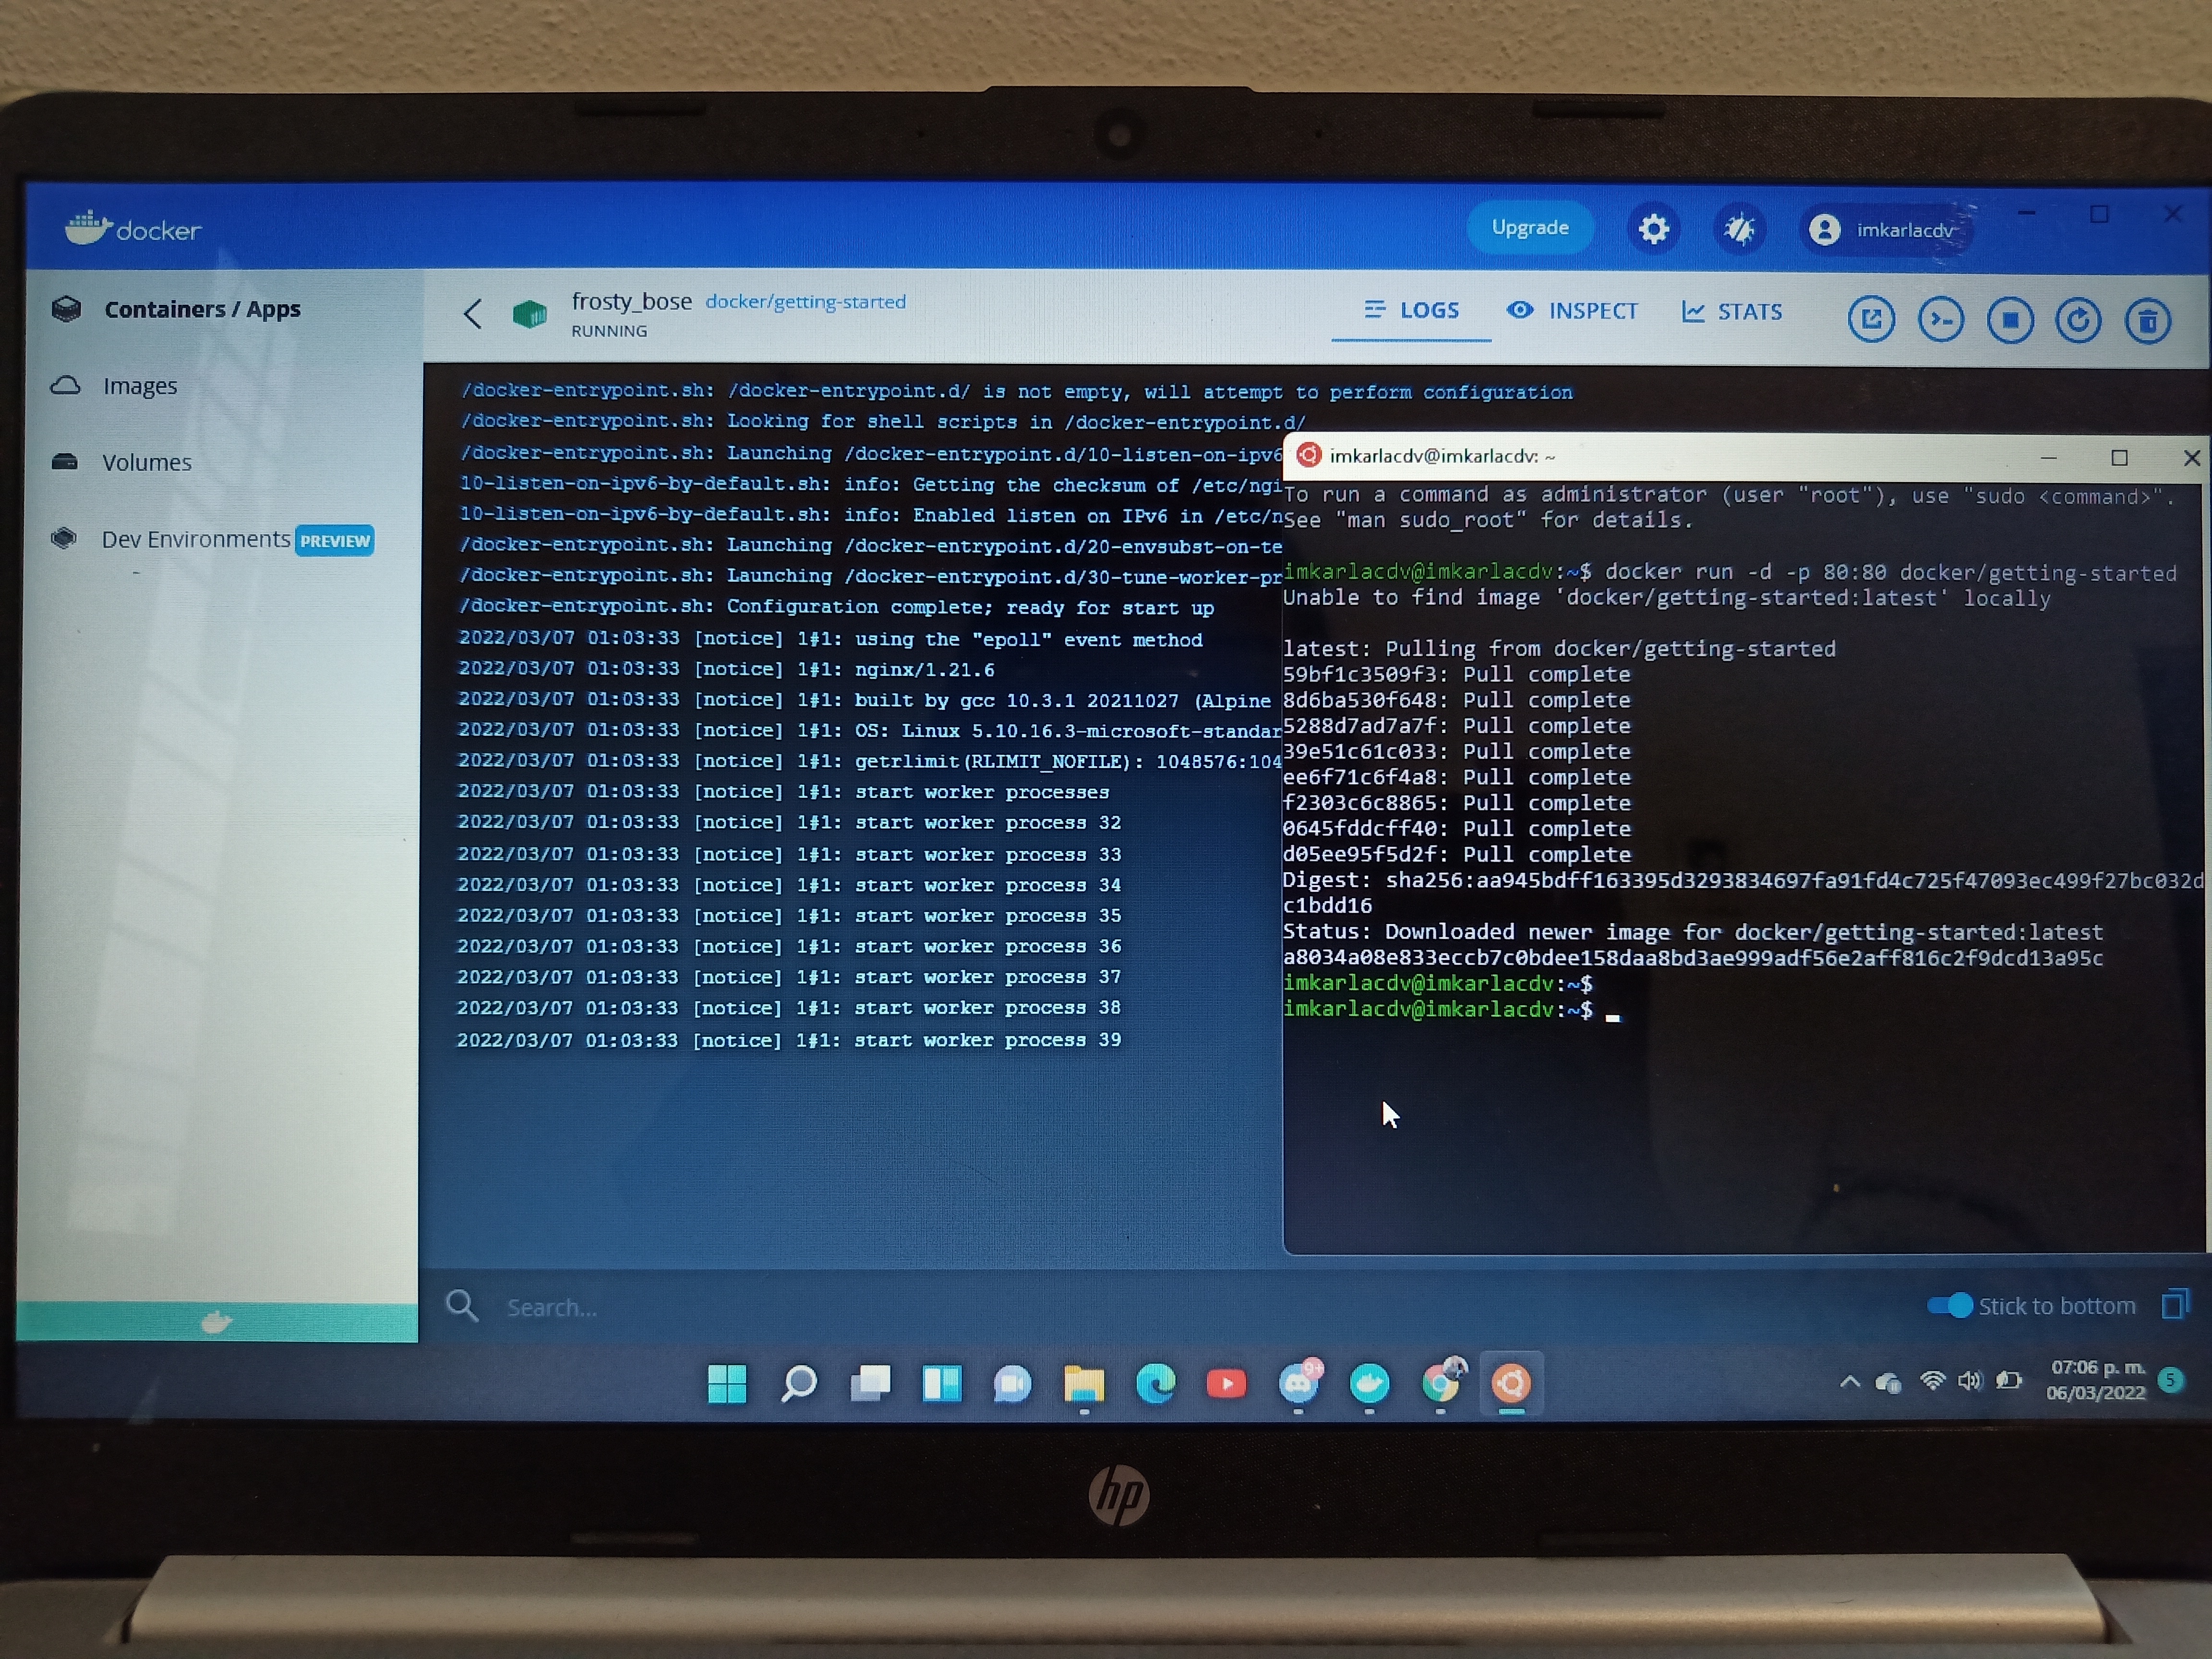2212x1659 pixels.
Task: Open File Explorer from taskbar
Action: click(1084, 1385)
